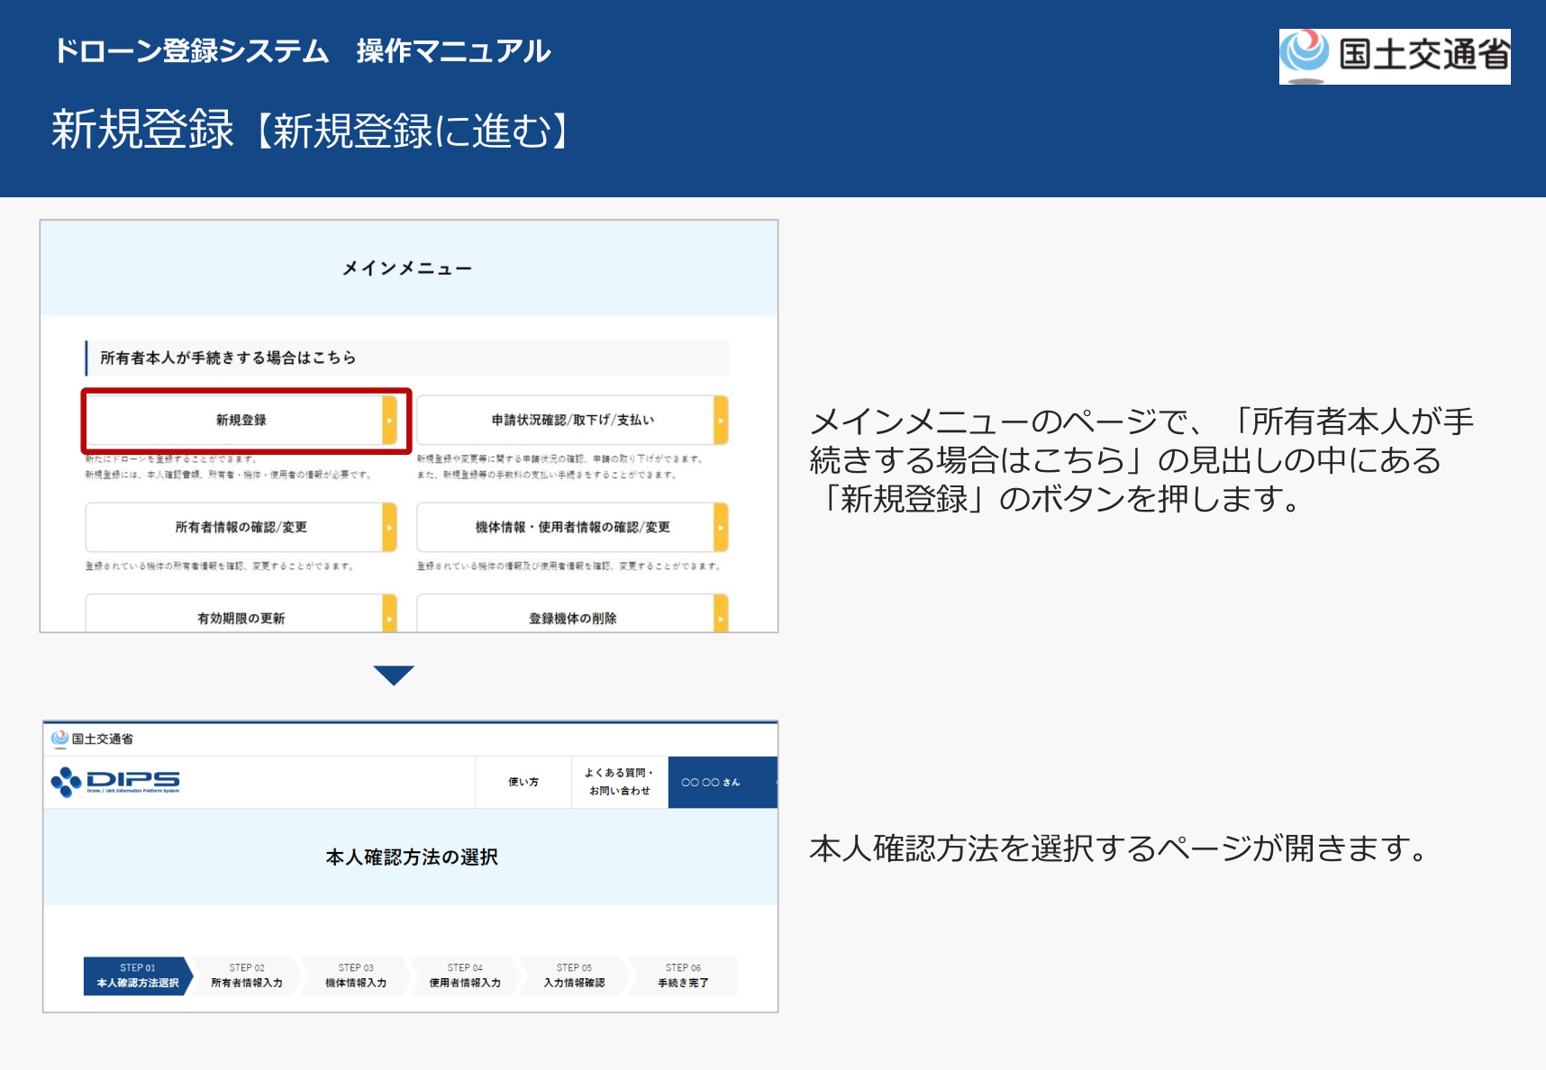Open よくある質問・お問い合わせ menu item

point(620,782)
